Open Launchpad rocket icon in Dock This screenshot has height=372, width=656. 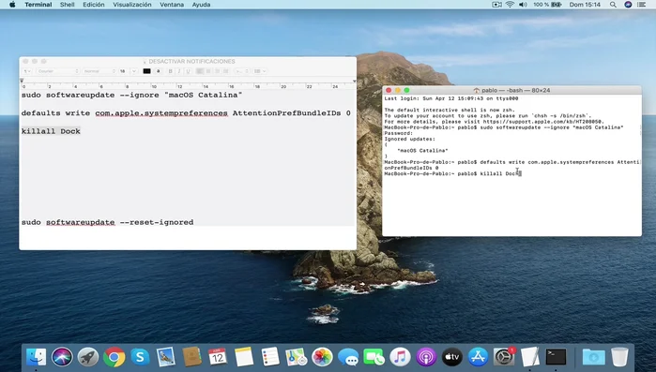click(x=88, y=357)
